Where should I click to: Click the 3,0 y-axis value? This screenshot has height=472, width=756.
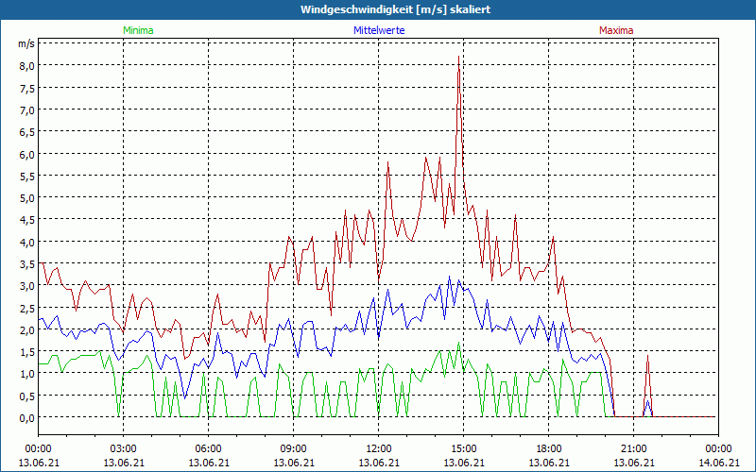27,286
